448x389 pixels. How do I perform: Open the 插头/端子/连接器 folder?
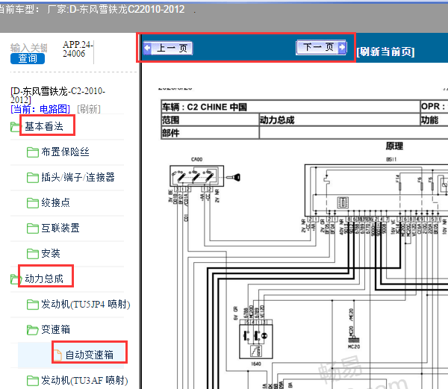[78, 177]
